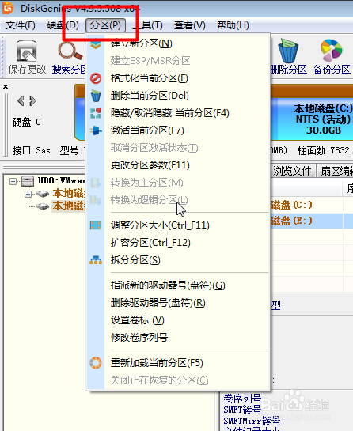Expand the first 本地磁 partition tree node
353x431 pixels.
click(x=28, y=194)
